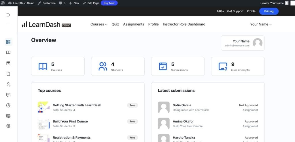Viewport: 295px width, 142px height.
Task: Click the 5 Courses book icon
Action: [43, 66]
